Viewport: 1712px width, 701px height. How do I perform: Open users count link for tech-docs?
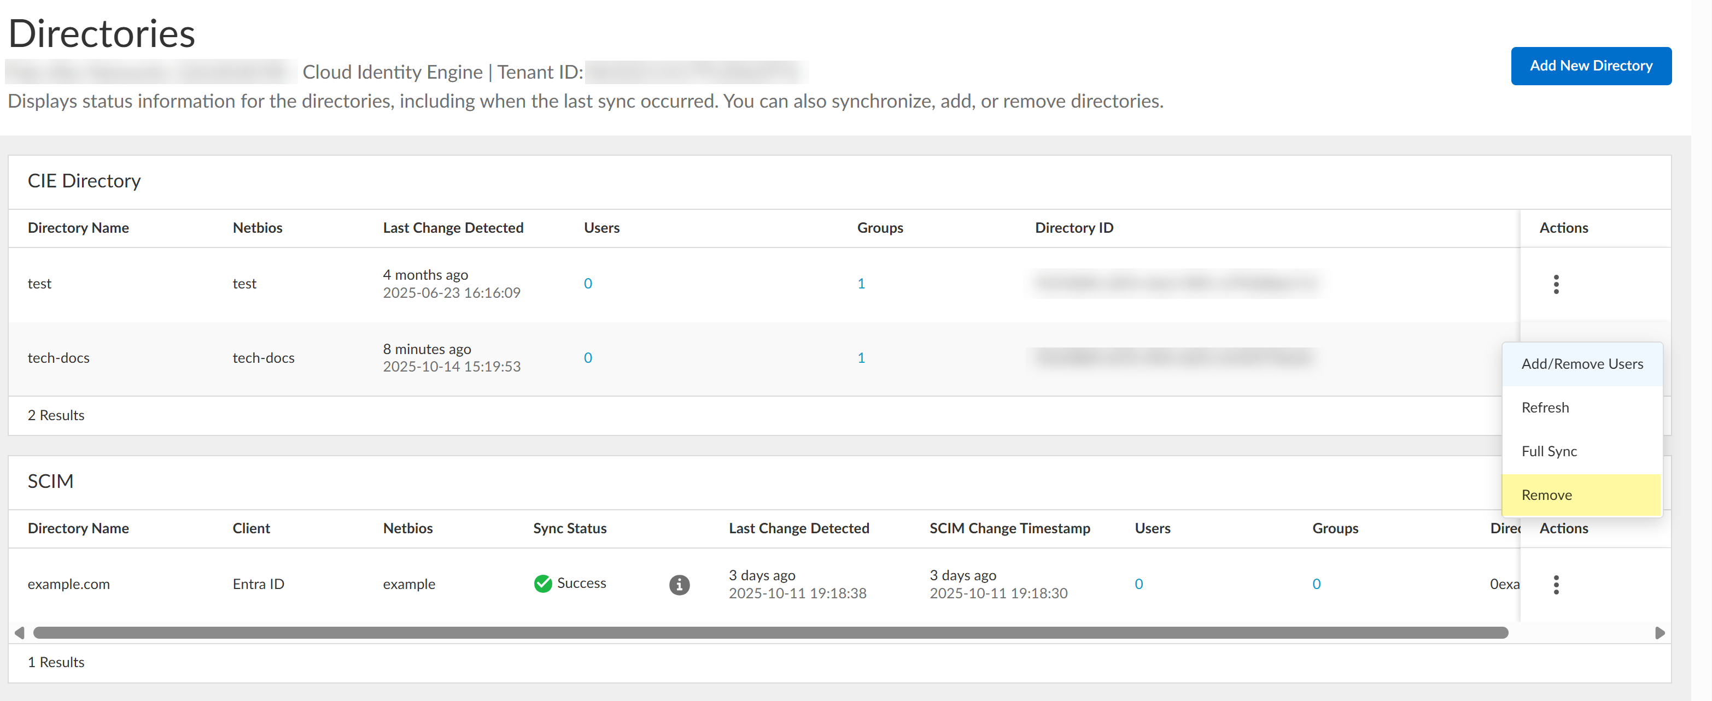click(587, 358)
